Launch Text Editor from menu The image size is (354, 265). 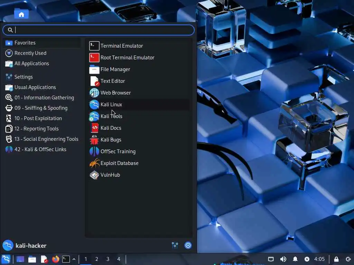click(x=139, y=81)
